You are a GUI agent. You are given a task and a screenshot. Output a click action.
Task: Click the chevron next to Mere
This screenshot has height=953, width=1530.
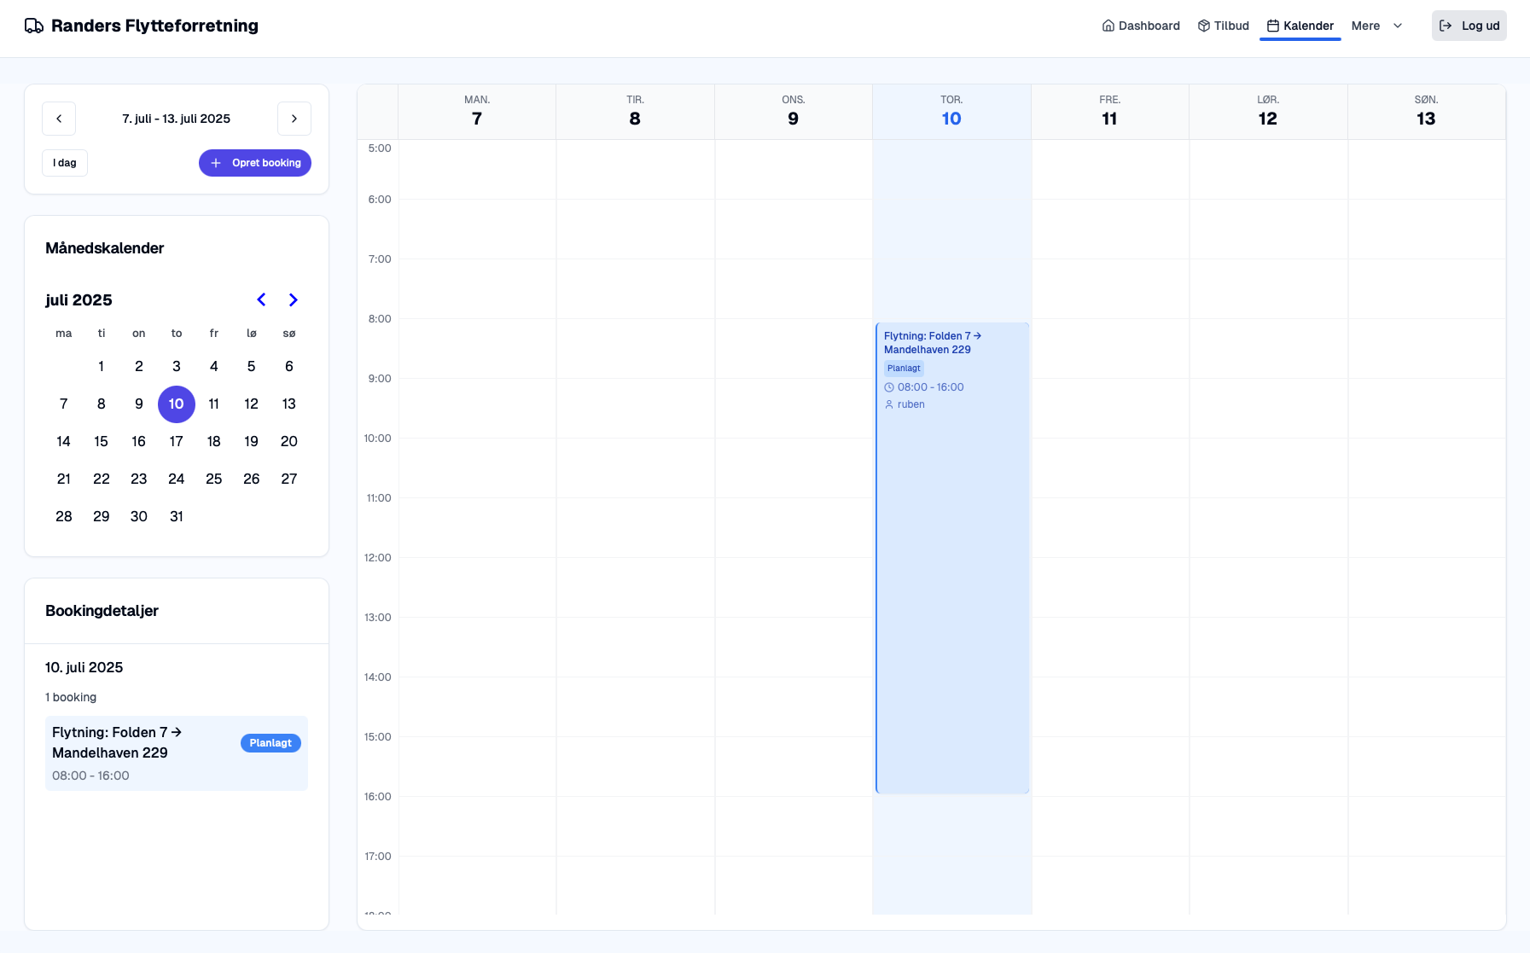(1398, 26)
